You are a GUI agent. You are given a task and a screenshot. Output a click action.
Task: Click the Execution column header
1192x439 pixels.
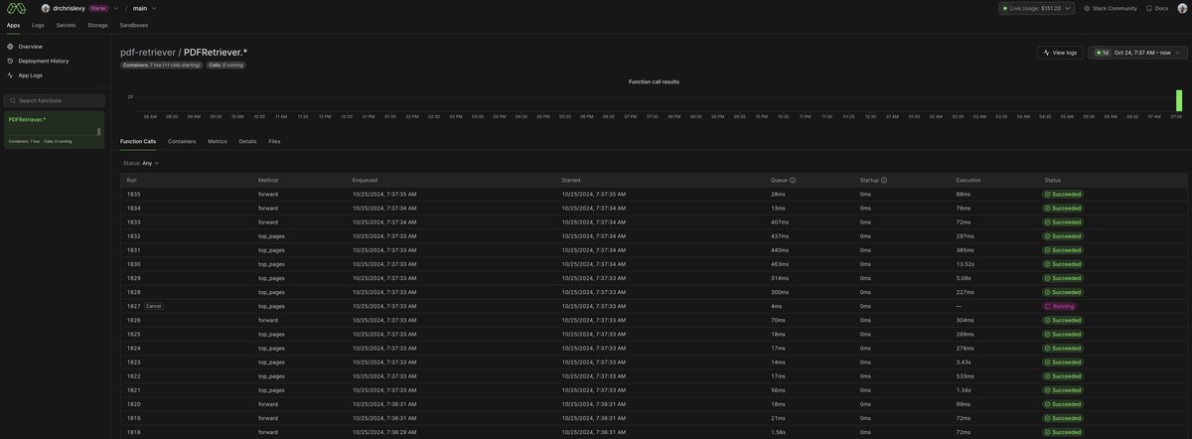click(x=968, y=180)
